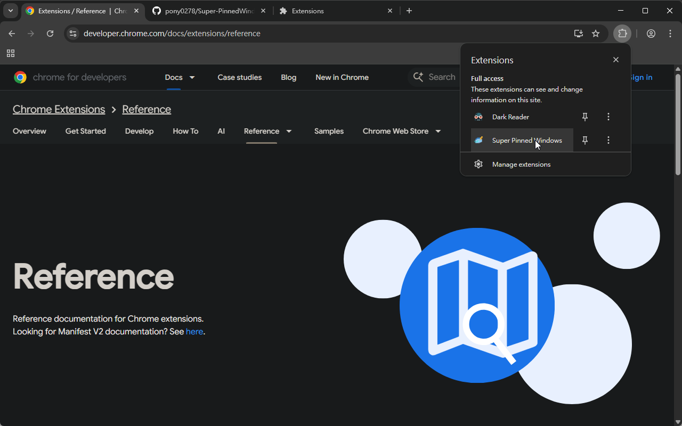Screen dimensions: 682x426
Task: Open Case studies
Action: tap(240, 77)
